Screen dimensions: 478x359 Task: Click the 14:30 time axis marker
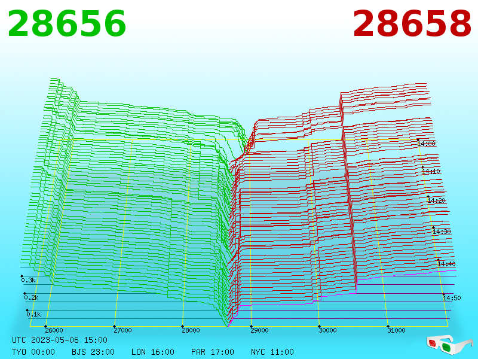click(x=442, y=232)
